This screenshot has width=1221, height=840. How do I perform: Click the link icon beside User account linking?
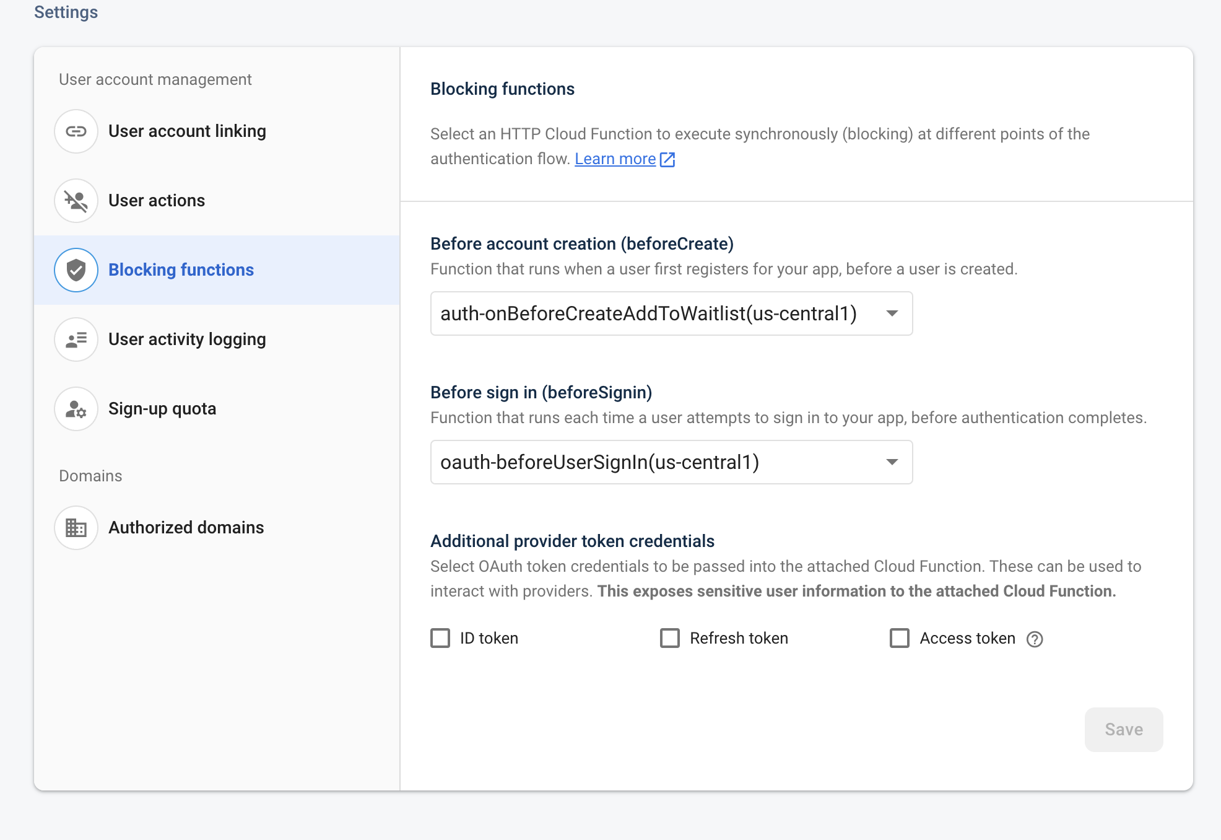click(x=76, y=131)
